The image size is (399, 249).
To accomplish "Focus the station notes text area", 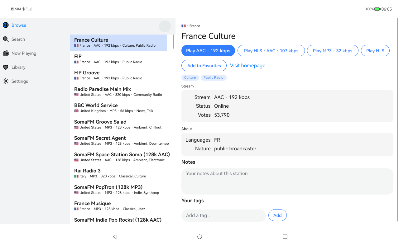I will (x=287, y=181).
